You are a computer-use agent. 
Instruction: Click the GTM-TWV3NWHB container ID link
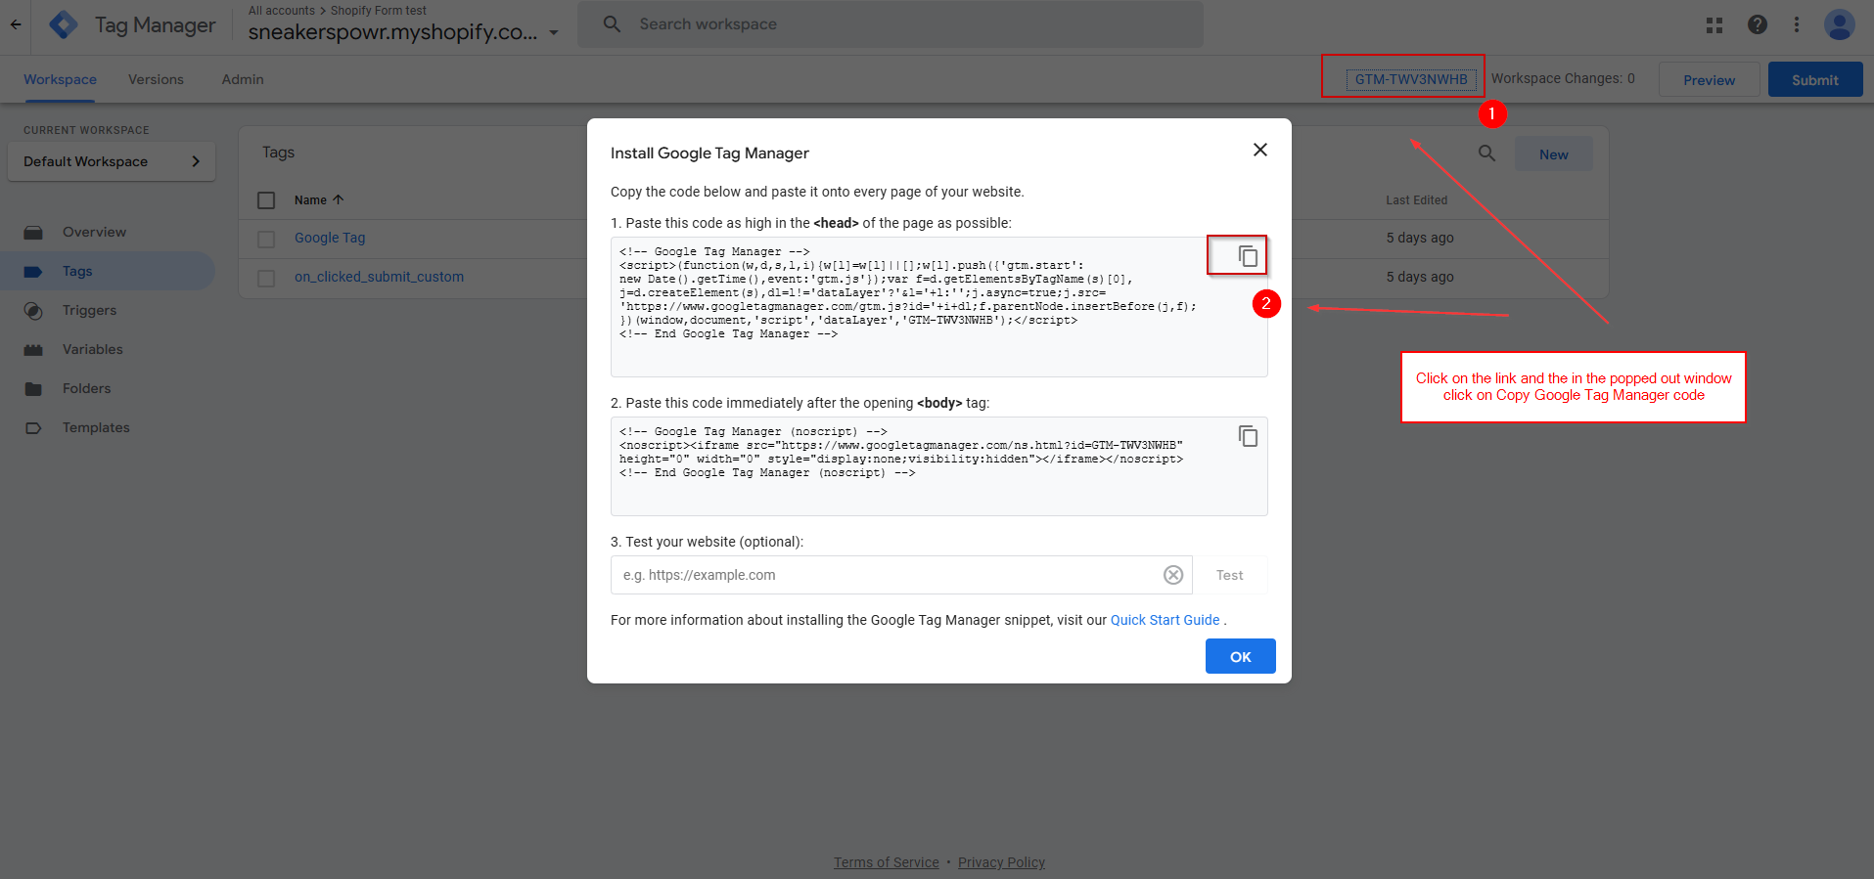[x=1411, y=79]
